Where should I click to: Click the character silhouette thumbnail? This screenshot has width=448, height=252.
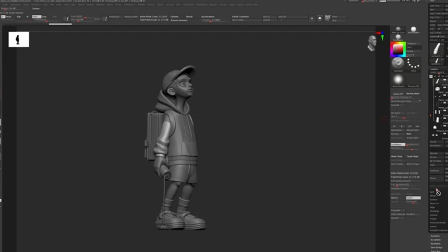pos(19,39)
